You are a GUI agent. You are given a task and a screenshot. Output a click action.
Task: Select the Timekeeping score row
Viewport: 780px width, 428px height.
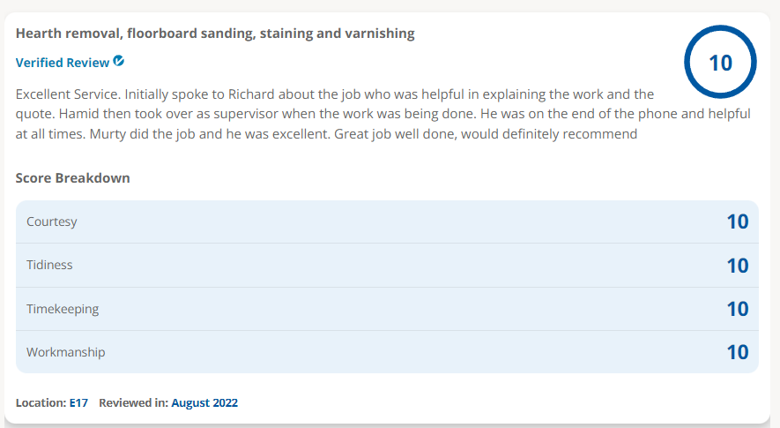tap(387, 309)
